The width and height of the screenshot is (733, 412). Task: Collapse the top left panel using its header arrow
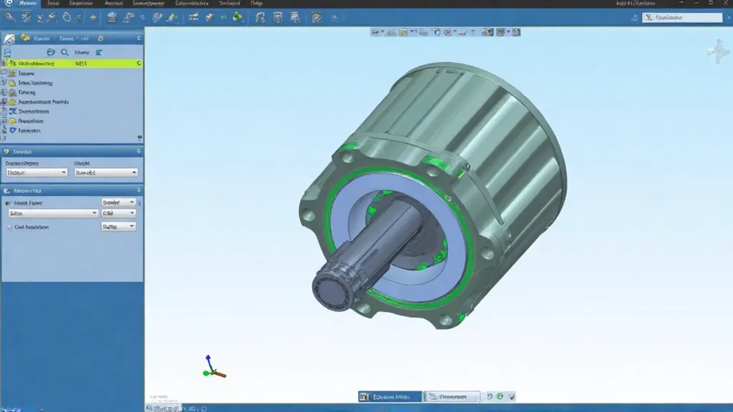click(139, 39)
